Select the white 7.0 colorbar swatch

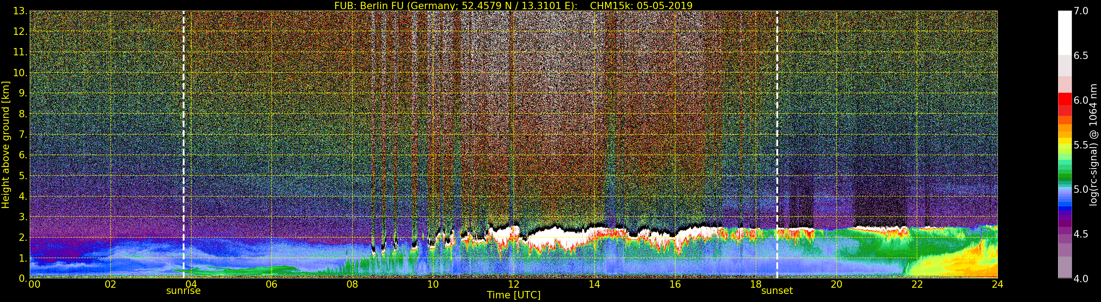1065,33
